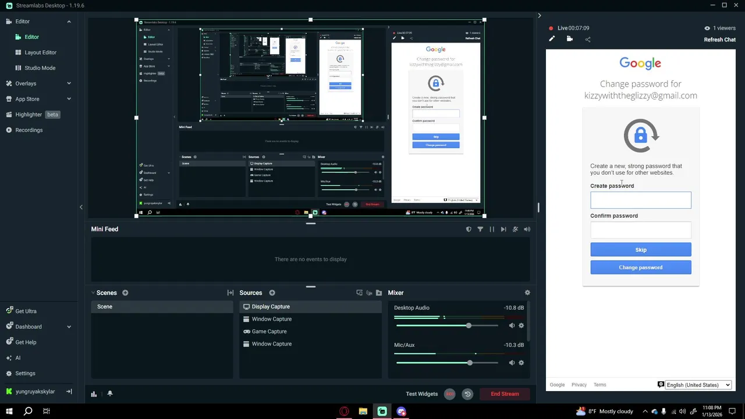The height and width of the screenshot is (419, 745).
Task: Start recording with the REC button
Action: (449, 394)
